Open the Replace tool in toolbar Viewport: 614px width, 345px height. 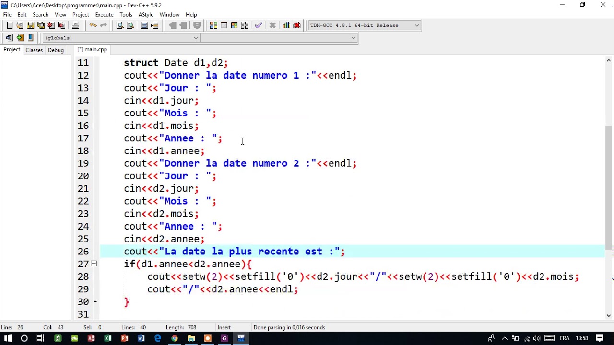click(x=130, y=25)
